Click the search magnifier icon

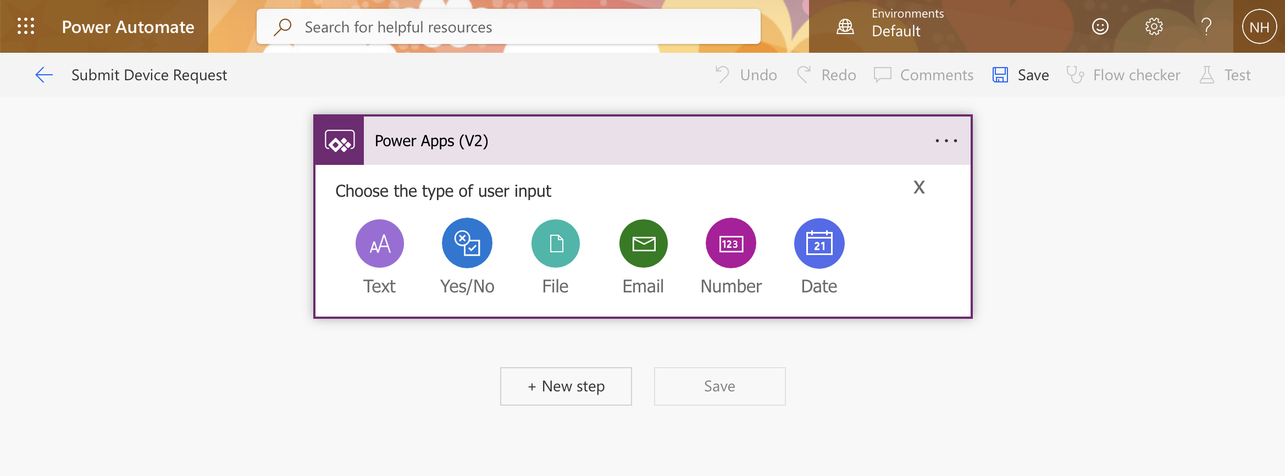283,27
